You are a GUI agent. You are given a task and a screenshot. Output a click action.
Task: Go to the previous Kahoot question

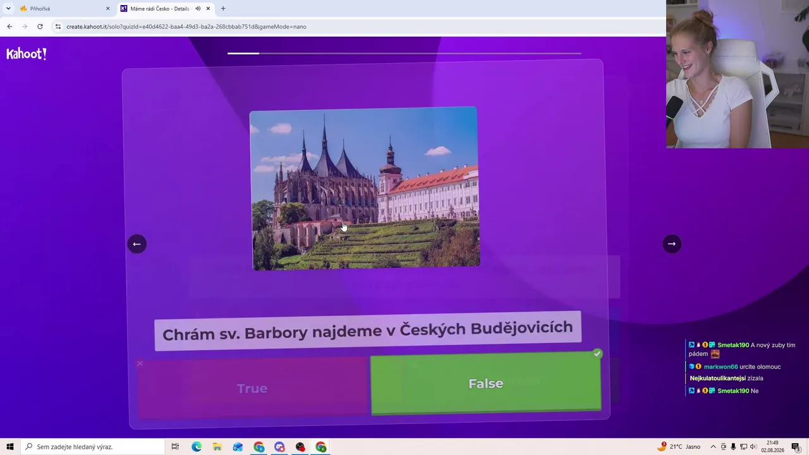point(137,244)
